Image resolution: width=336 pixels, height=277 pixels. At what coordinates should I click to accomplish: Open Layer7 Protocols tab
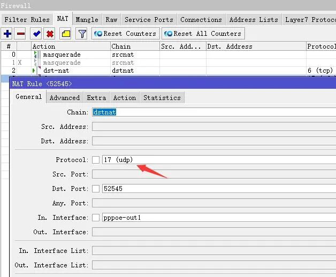309,20
